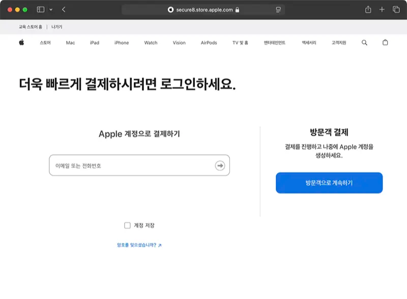Viewport: 407px width, 299px height.
Task: Select 스토어 in the navigation menu
Action: point(45,43)
